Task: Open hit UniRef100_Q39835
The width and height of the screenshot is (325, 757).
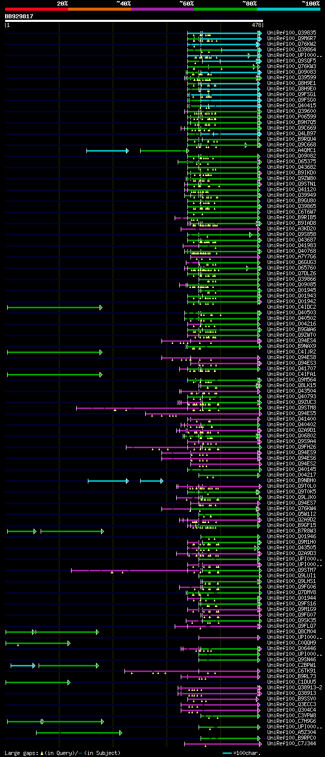Action: (291, 33)
